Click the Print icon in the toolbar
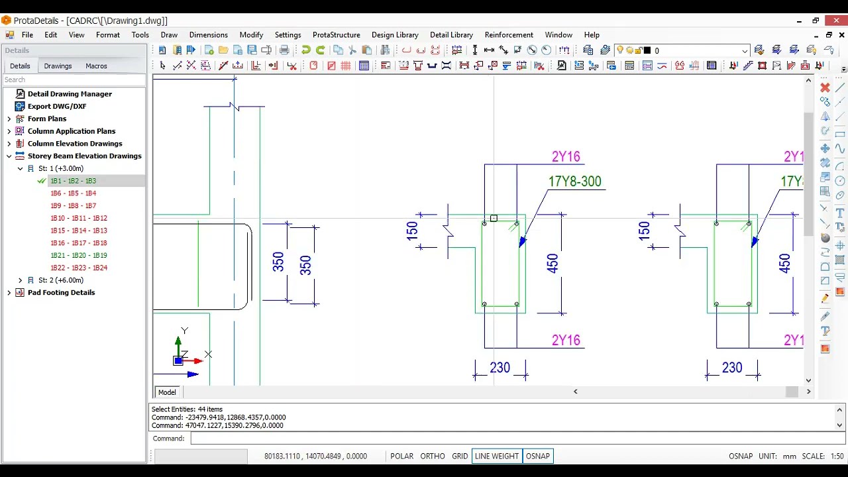 pyautogui.click(x=285, y=50)
